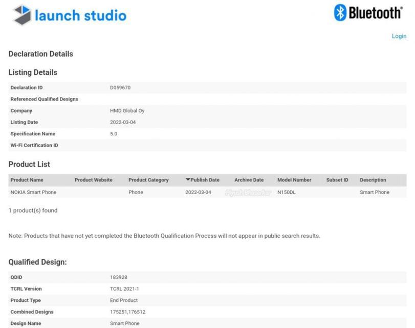Screen dimensions: 415x328
Task: Click the 'Listing Details' heading
Action: pos(33,72)
